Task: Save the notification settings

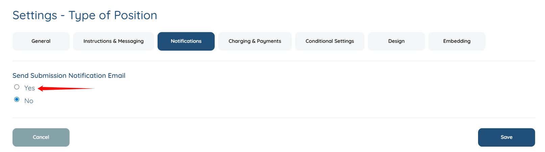Action: pos(506,137)
